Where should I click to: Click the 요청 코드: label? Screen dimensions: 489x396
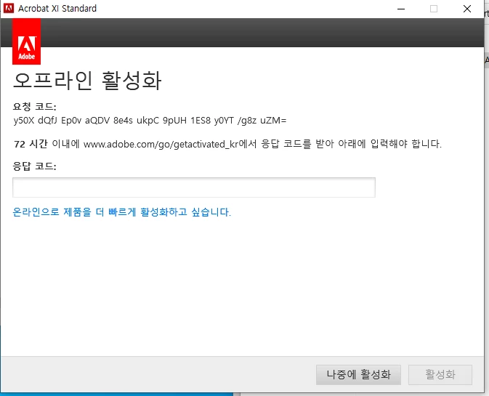pos(34,107)
